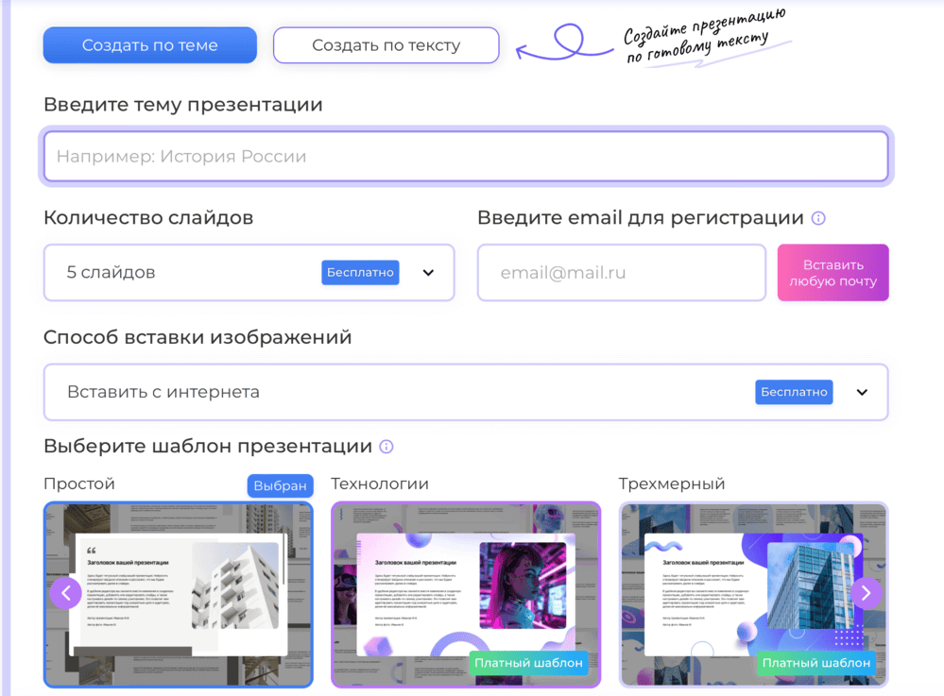
Task: Click the "Введите тему презентации" heading
Action: pyautogui.click(x=183, y=105)
